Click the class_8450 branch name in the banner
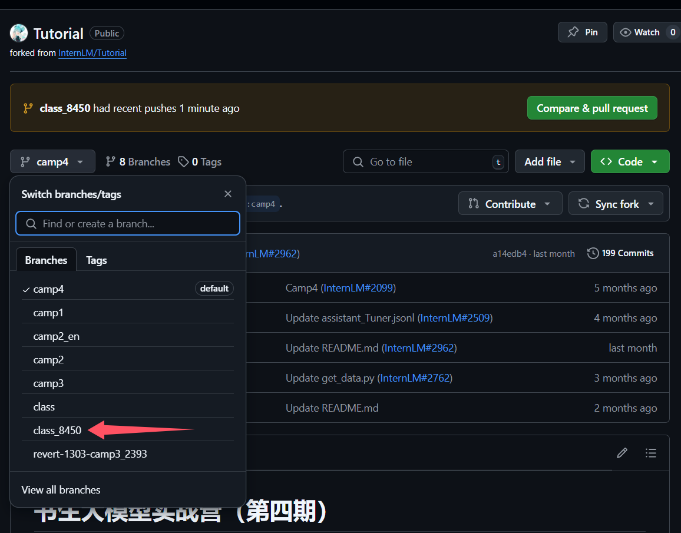 pyautogui.click(x=65, y=108)
